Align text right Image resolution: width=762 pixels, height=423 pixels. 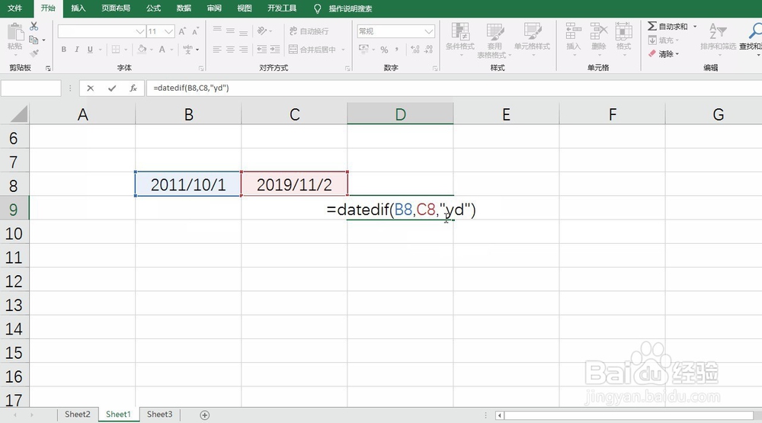[x=244, y=49]
